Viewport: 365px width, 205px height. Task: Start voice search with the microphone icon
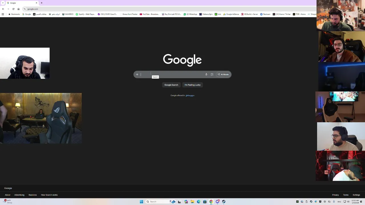click(206, 74)
